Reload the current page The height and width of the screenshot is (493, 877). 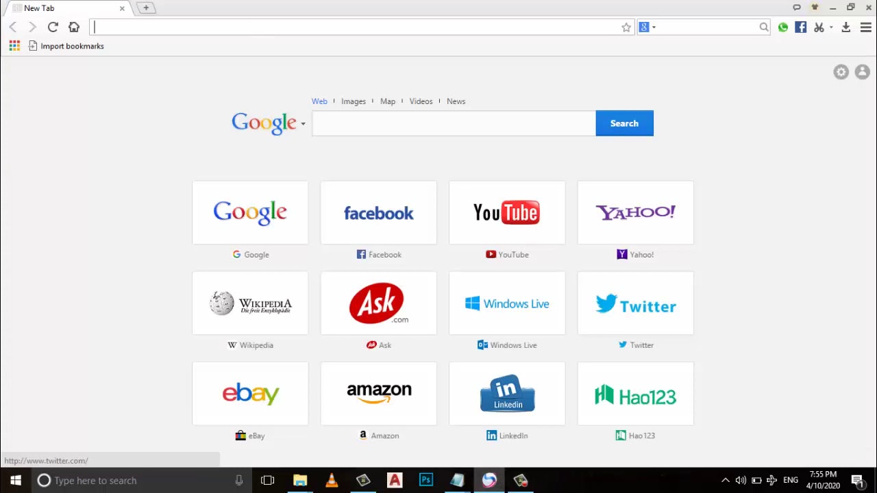(53, 27)
